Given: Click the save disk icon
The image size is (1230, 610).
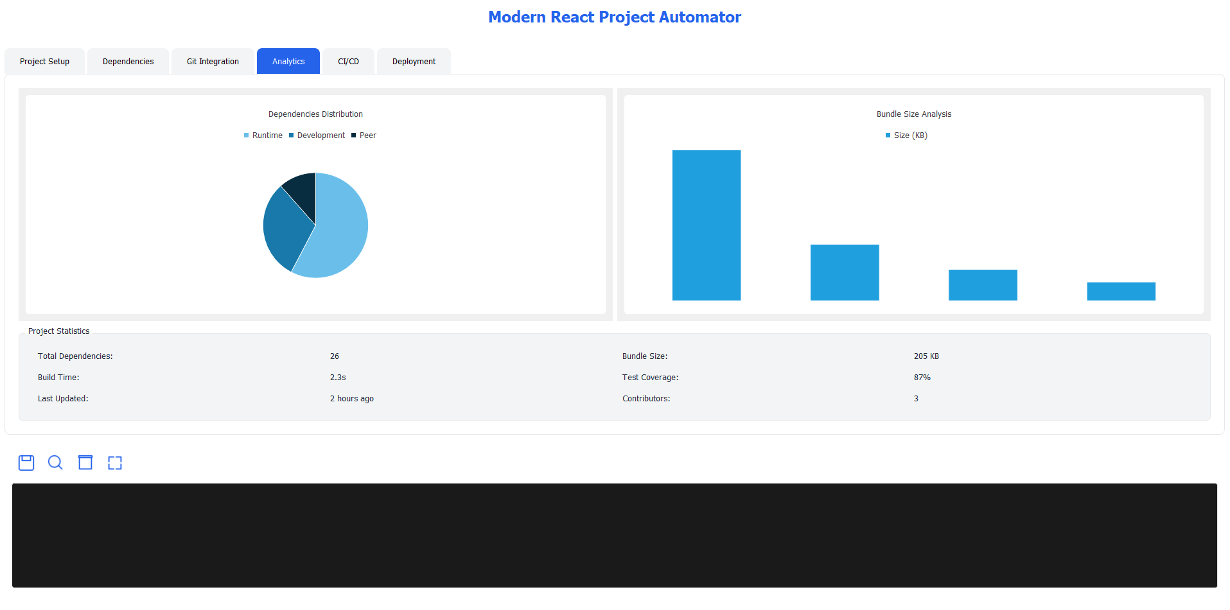Looking at the screenshot, I should 26,463.
